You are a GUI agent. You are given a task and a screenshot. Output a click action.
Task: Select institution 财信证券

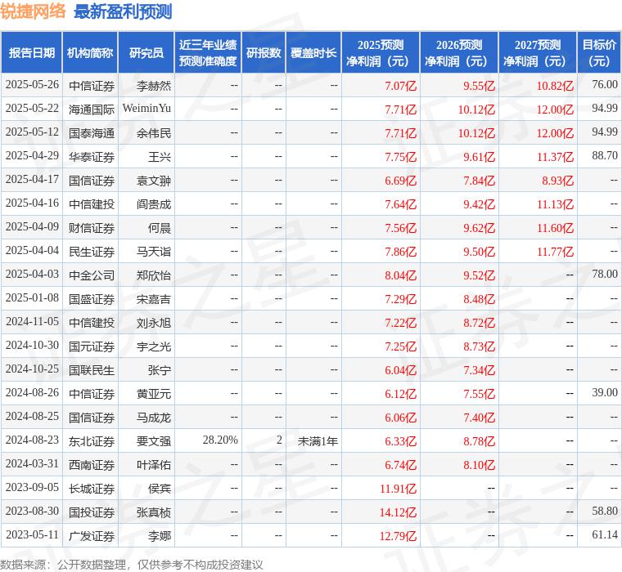tap(92, 228)
